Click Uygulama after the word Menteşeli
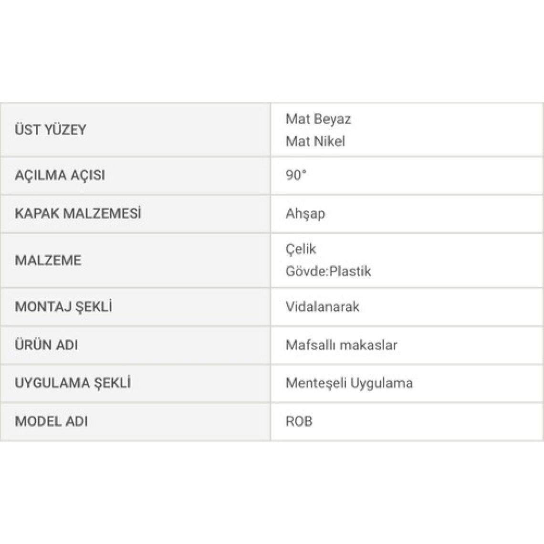The image size is (544, 544). click(382, 383)
